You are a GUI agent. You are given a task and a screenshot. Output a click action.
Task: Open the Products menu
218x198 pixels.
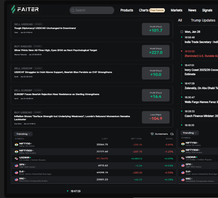click(x=127, y=10)
